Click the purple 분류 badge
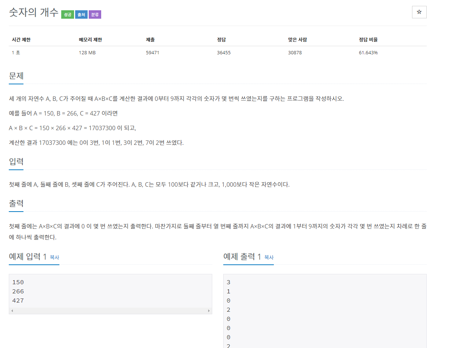The image size is (463, 348). click(x=95, y=15)
